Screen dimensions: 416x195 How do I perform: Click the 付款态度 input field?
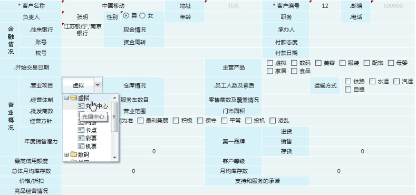[x=362, y=42]
